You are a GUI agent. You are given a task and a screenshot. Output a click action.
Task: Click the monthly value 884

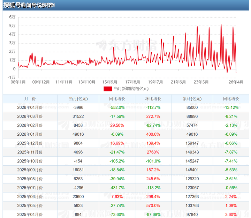pyautogui.click(x=78, y=215)
